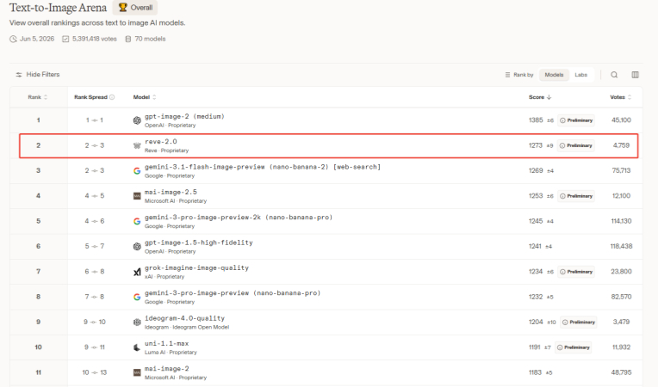The width and height of the screenshot is (658, 387).
Task: Click the Luma AI logo beside uni-1.1-max
Action: pos(137,347)
